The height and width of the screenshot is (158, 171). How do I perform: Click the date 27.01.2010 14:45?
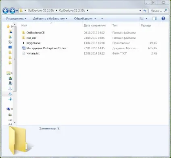pyautogui.click(x=94, y=48)
